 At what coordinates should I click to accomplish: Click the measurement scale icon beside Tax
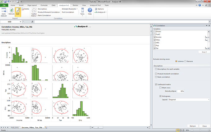point(206,48)
